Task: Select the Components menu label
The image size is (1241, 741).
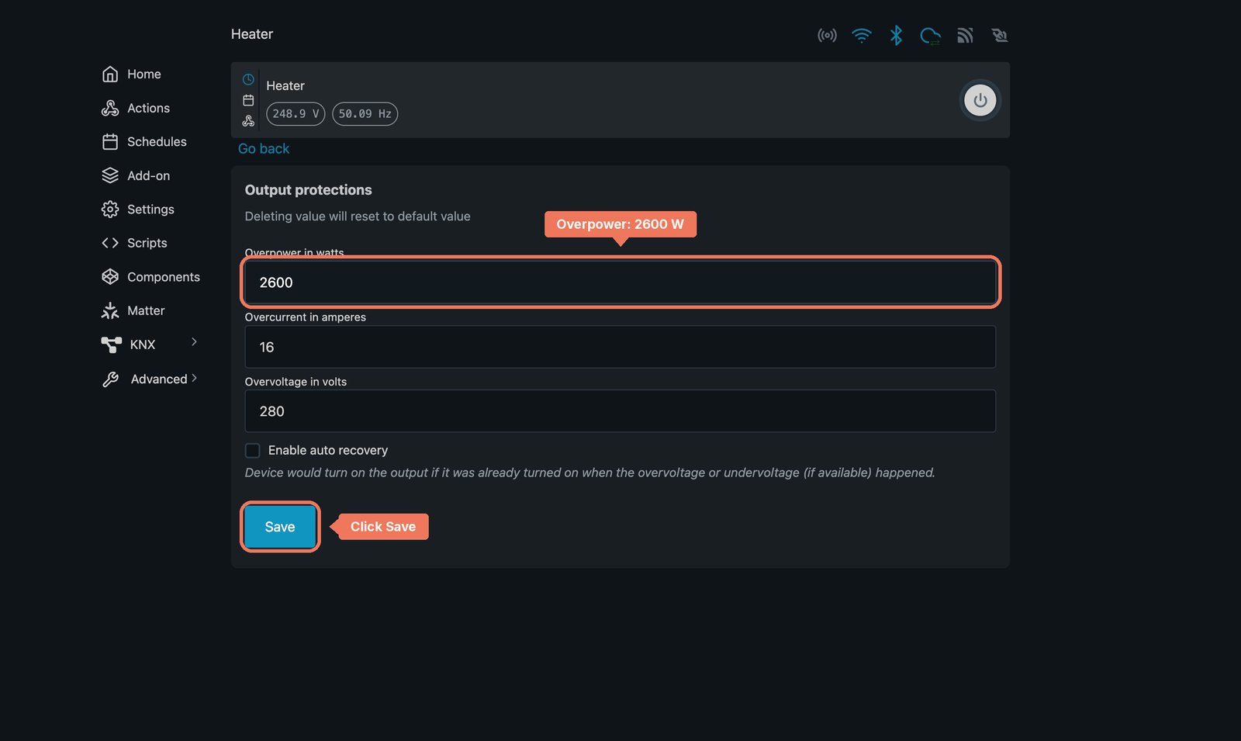Action: pos(164,277)
